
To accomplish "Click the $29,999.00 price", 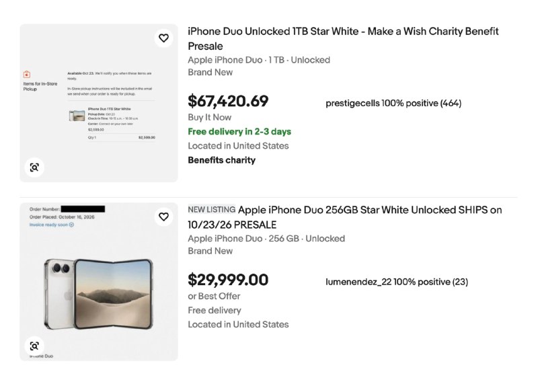I will pos(228,280).
